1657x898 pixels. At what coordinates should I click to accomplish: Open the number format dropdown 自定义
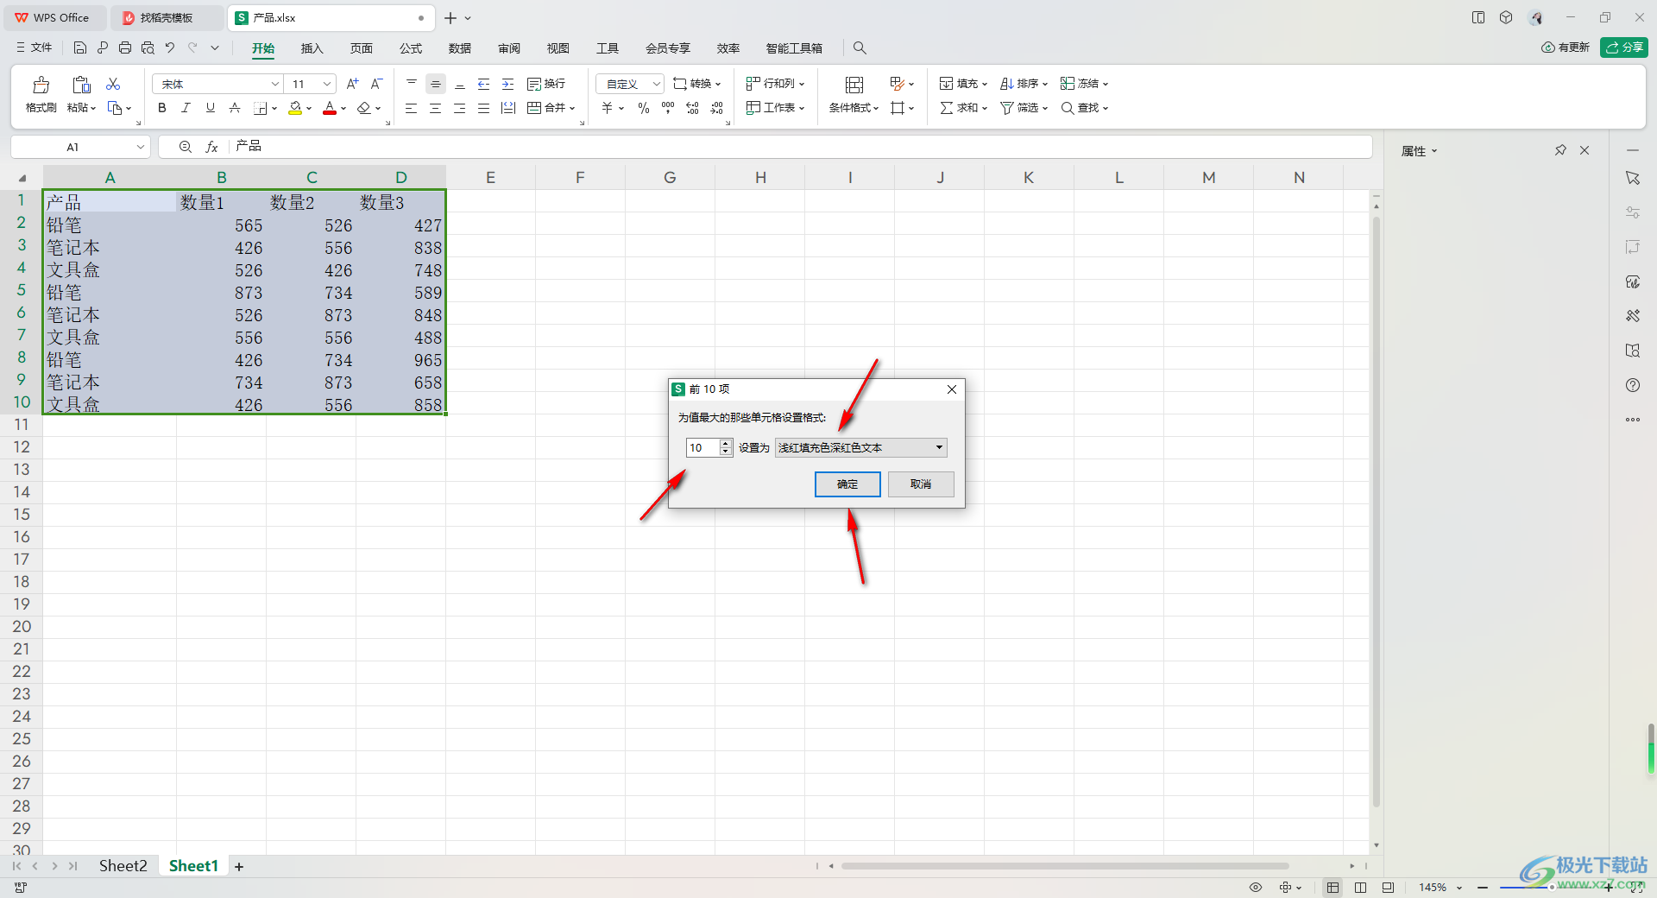[x=630, y=84]
